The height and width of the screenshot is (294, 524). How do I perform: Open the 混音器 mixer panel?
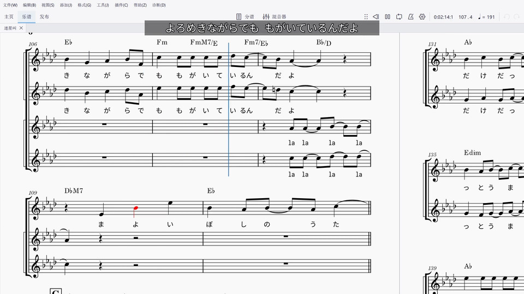tap(275, 17)
